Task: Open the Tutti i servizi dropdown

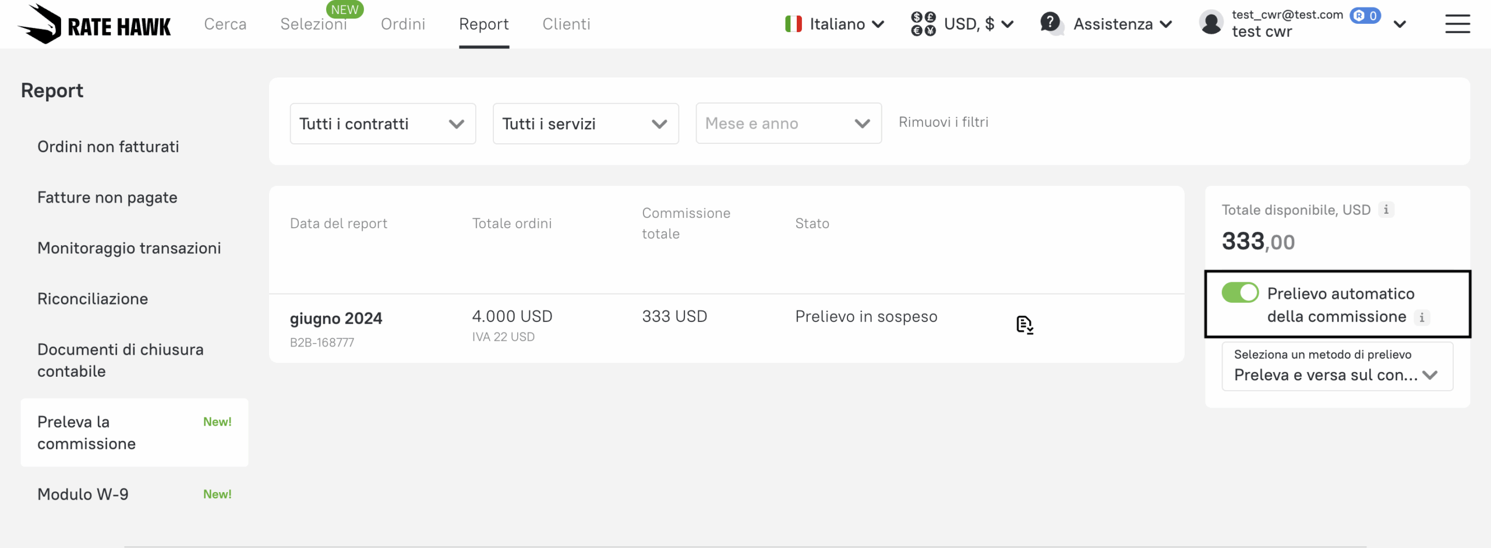Action: pyautogui.click(x=585, y=123)
